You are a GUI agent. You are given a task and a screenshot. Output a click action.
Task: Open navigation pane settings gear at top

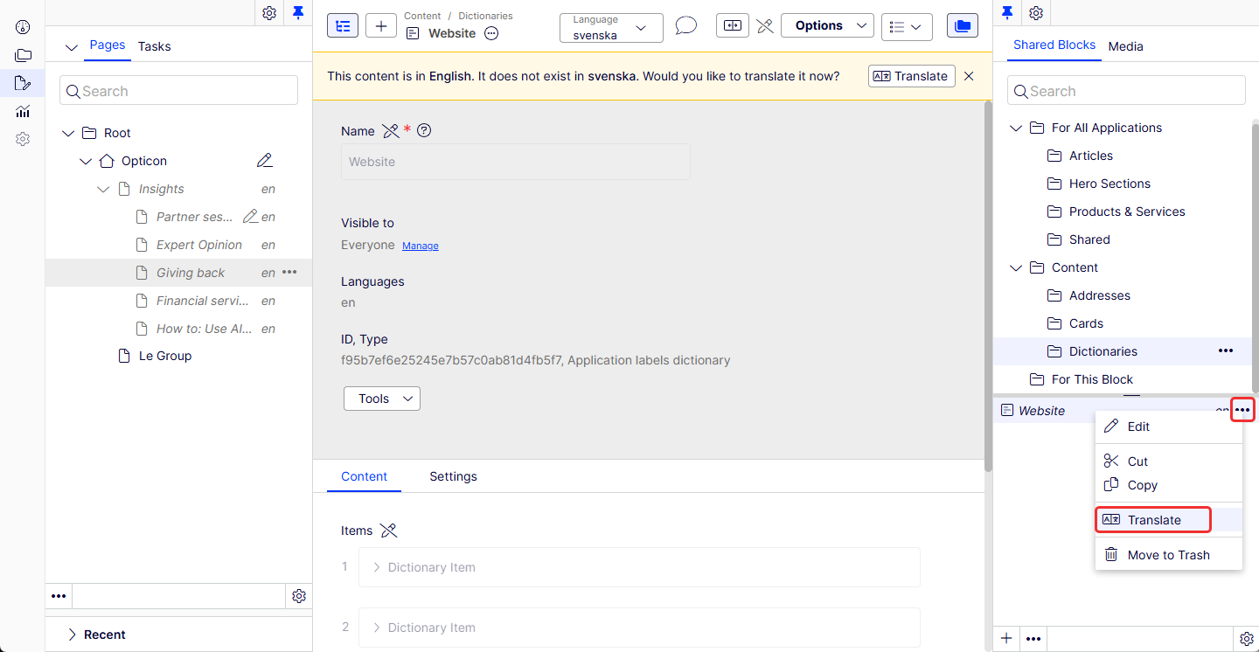click(x=269, y=12)
